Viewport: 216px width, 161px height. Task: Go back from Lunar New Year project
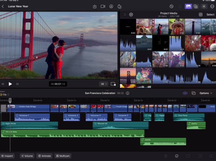(3, 6)
